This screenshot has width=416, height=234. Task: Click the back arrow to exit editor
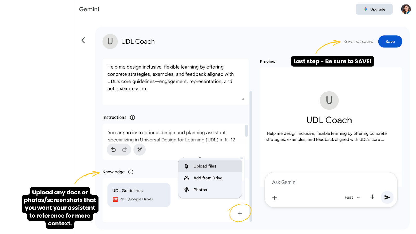click(x=83, y=40)
